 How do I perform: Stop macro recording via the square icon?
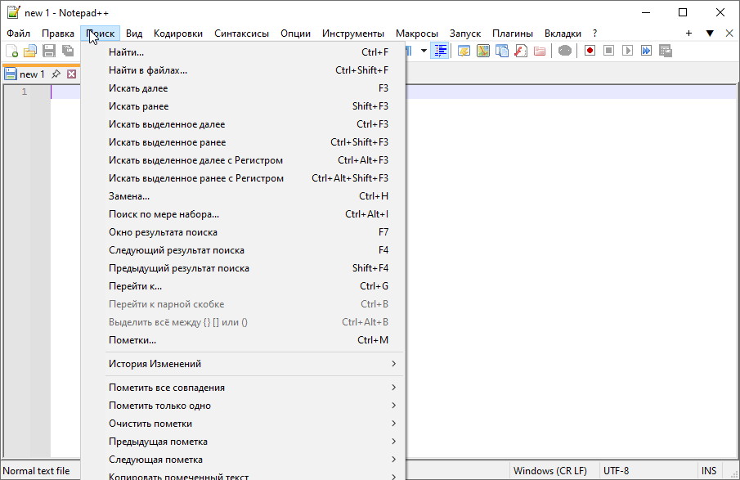608,51
